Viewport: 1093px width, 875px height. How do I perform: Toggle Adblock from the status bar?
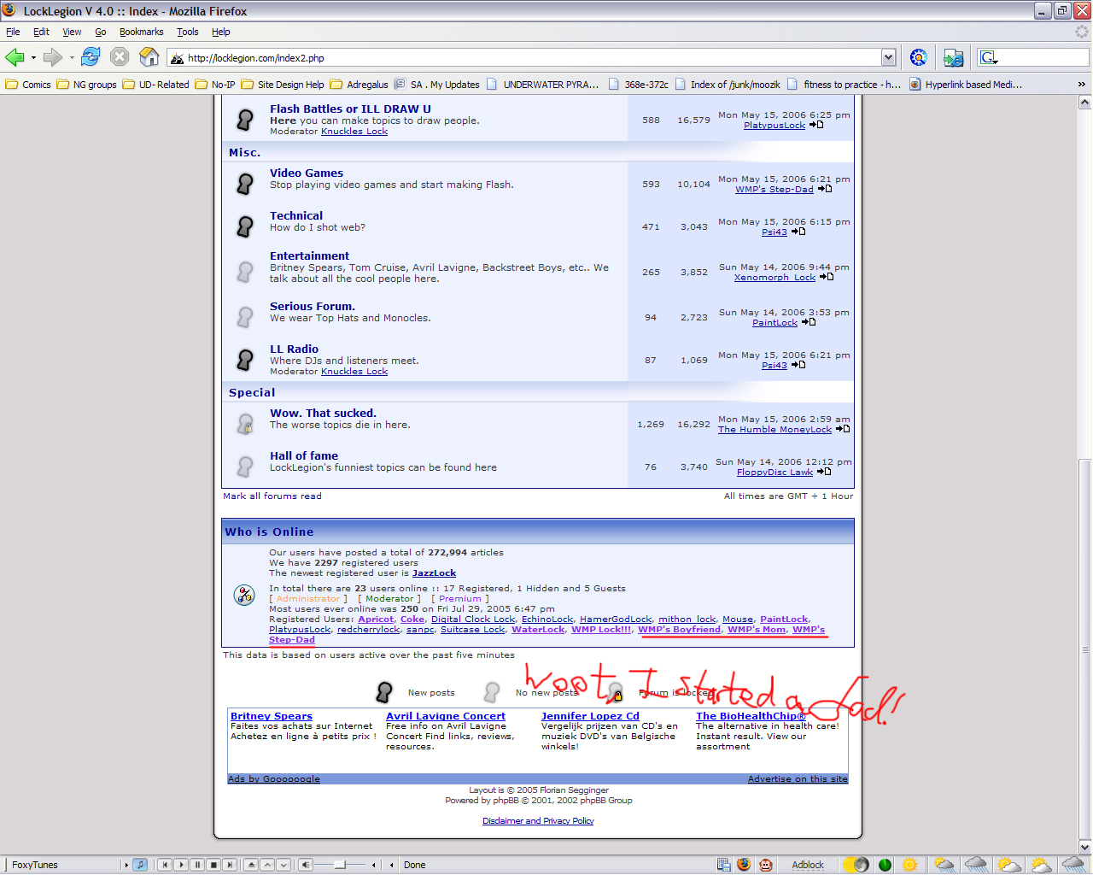(807, 865)
